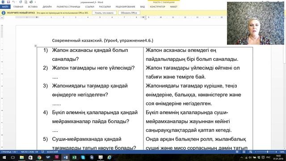286x161 pixels.
Task: Click the Redo (repeat) icon
Action: [21, 2]
